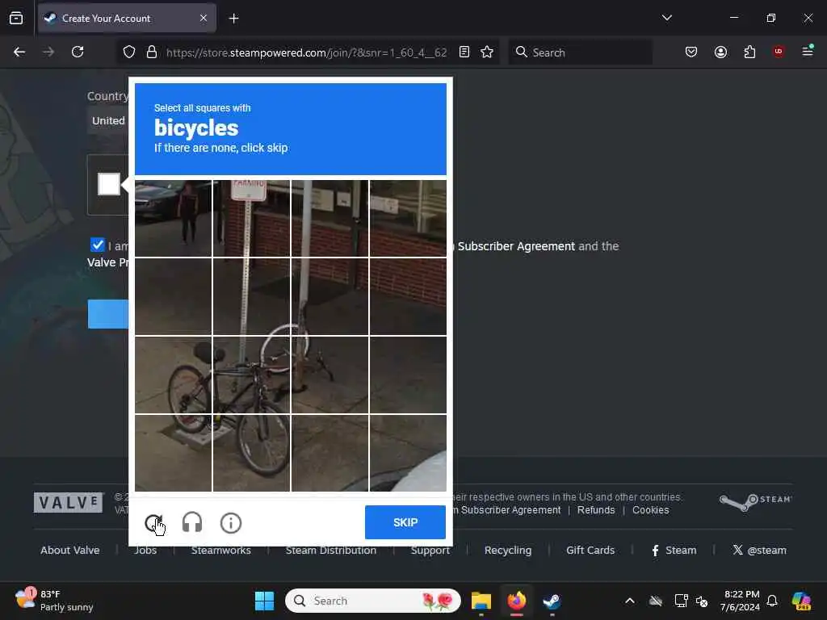
Task: Open Gift Cards footer link
Action: tap(590, 550)
